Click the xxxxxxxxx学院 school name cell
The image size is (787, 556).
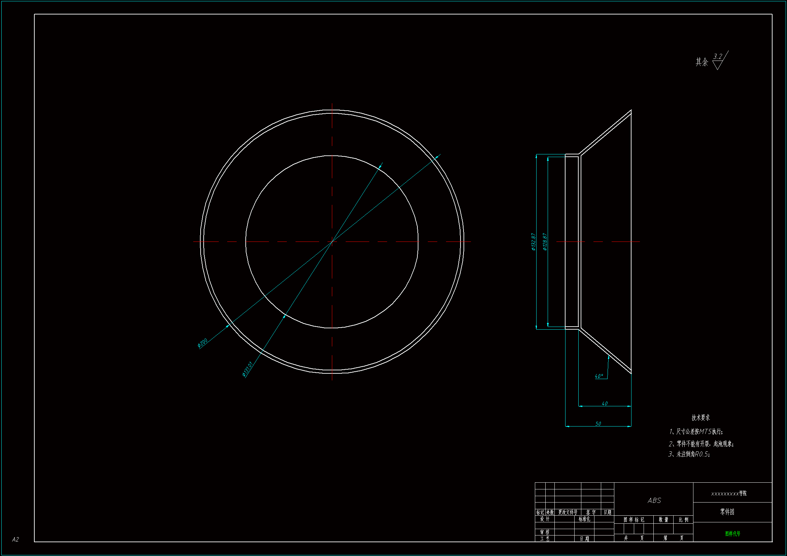coord(728,493)
